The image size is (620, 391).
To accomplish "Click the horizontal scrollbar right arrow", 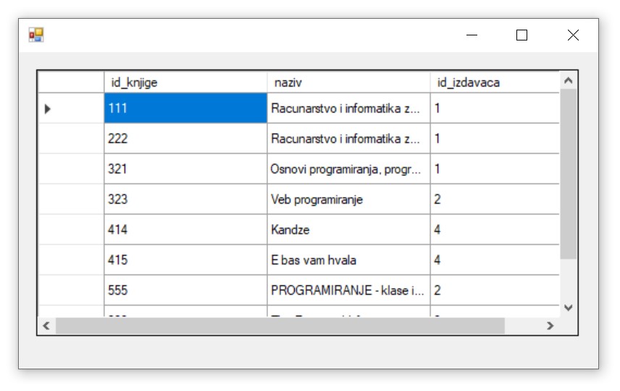I will 550,326.
